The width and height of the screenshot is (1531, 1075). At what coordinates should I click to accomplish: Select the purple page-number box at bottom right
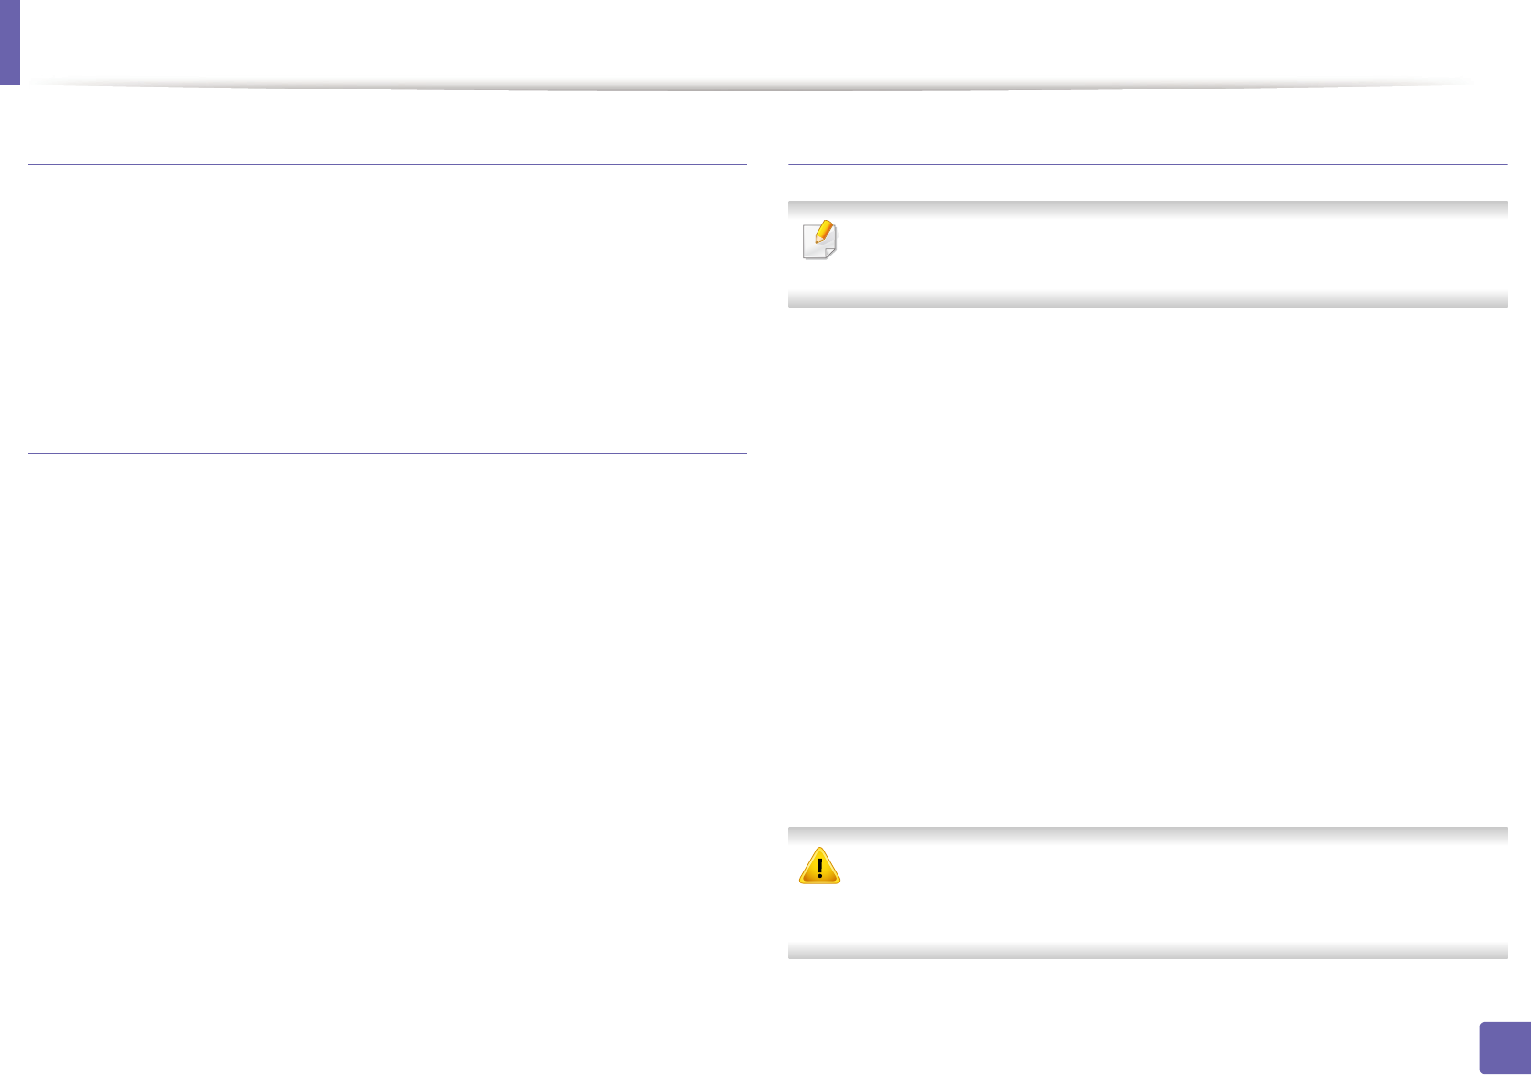(1505, 1048)
